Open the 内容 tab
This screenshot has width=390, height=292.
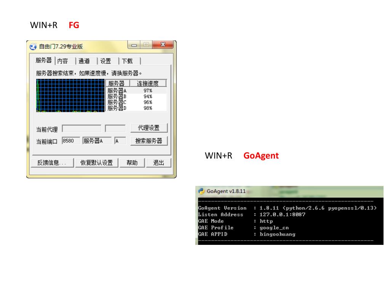(x=62, y=61)
